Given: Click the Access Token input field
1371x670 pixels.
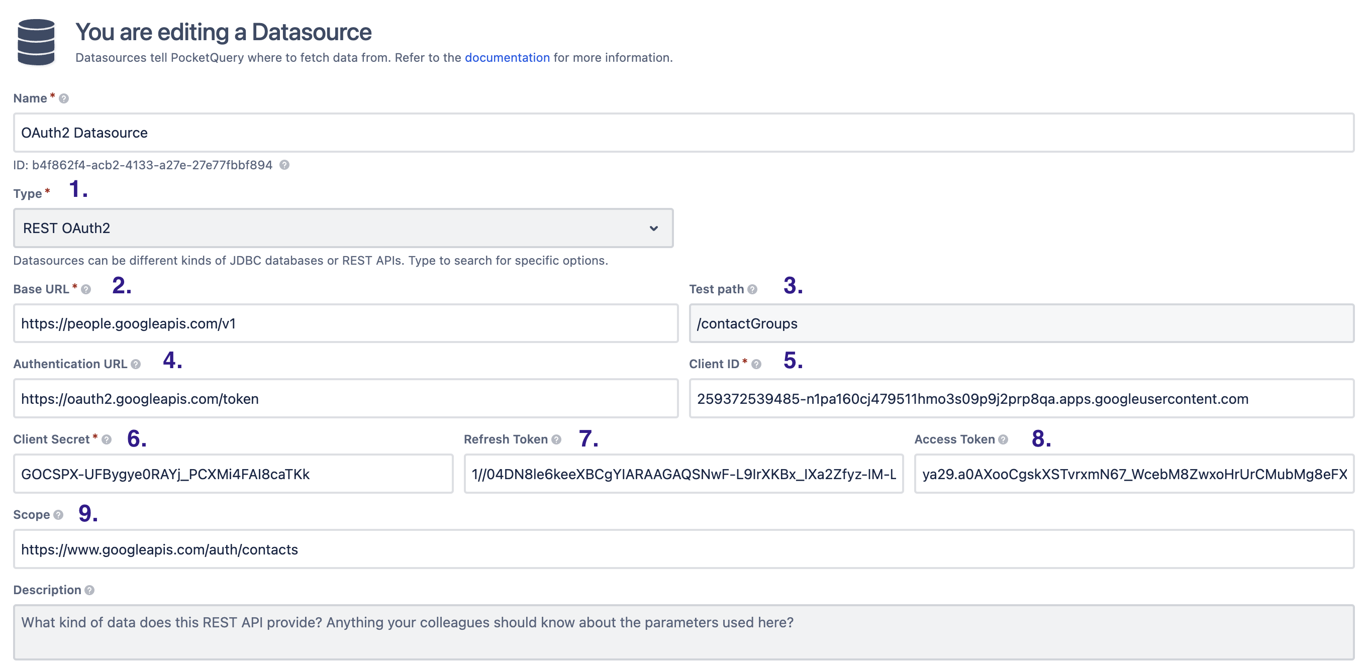Looking at the screenshot, I should coord(1134,474).
